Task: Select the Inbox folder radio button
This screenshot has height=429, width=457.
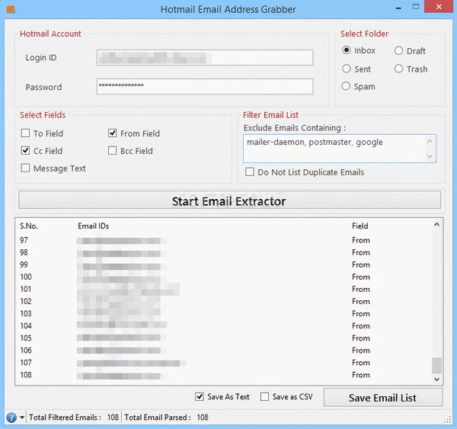Action: pos(347,51)
